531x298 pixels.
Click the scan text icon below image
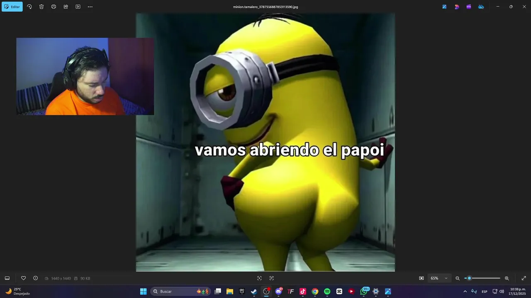[272, 278]
